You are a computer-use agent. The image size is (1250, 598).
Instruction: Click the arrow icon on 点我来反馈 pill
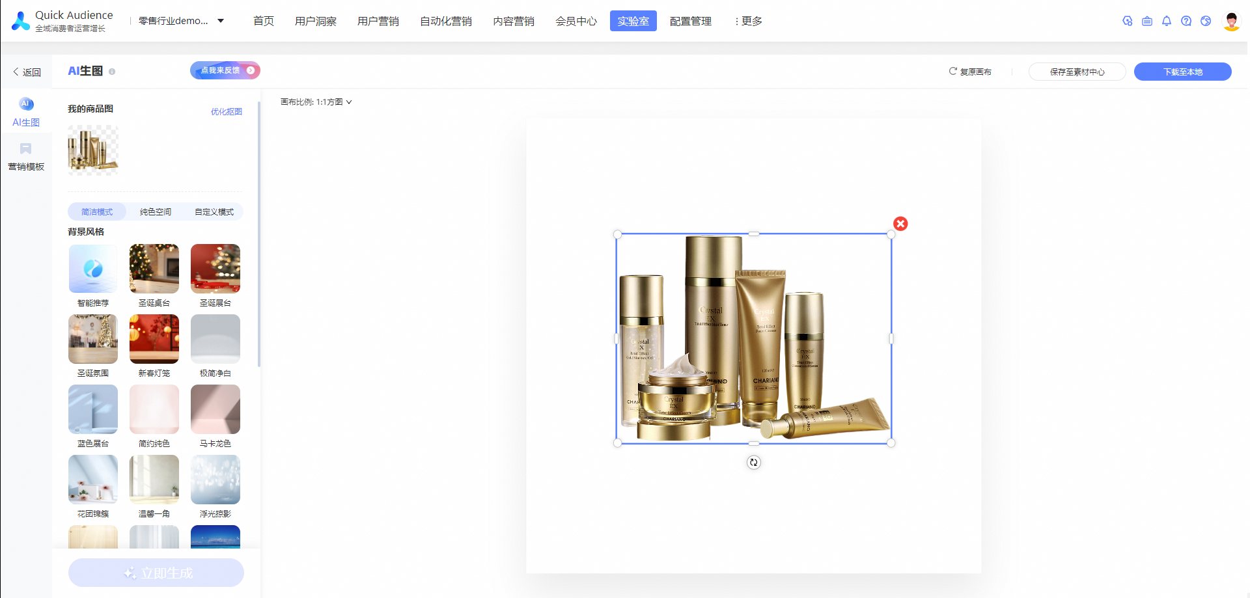click(x=251, y=70)
